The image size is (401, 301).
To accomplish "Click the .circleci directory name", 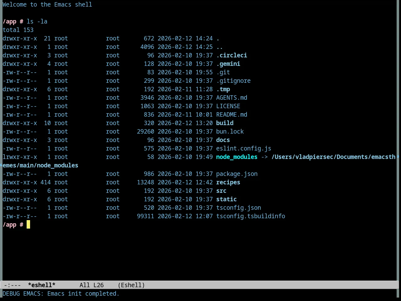I will click(232, 55).
